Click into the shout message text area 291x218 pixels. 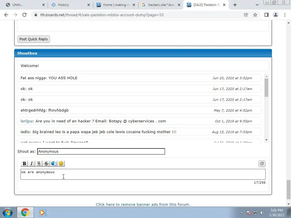coord(143,174)
